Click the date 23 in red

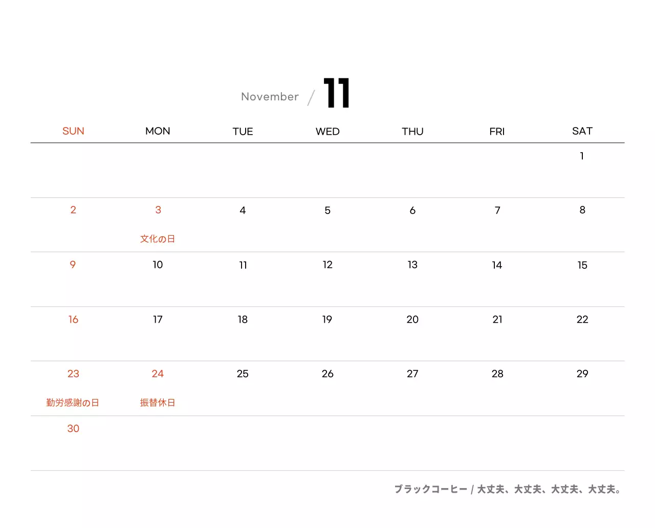73,374
